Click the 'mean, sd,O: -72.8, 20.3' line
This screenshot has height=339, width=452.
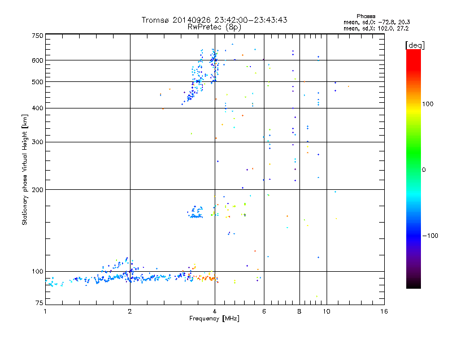(x=376, y=22)
